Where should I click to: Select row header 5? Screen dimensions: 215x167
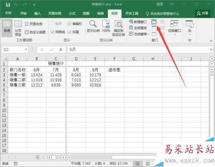pyautogui.click(x=4, y=85)
